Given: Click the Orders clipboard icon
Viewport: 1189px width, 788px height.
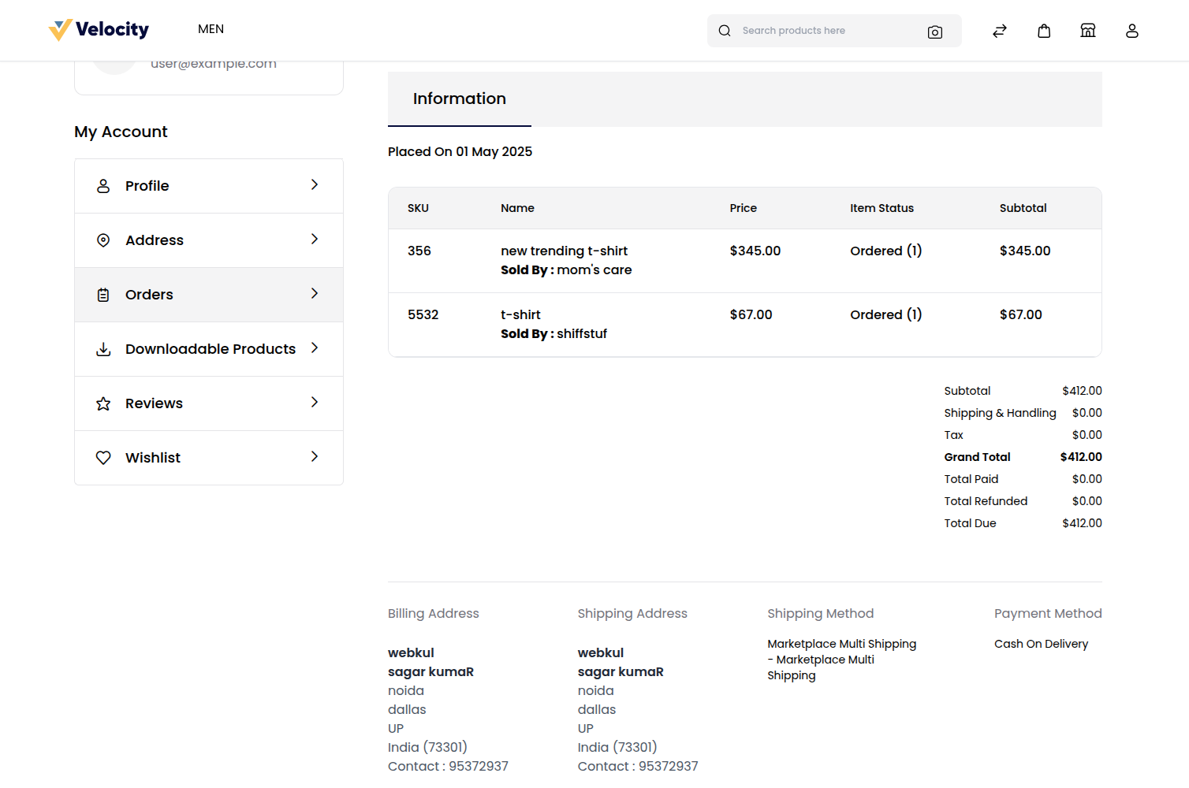Looking at the screenshot, I should click(103, 295).
